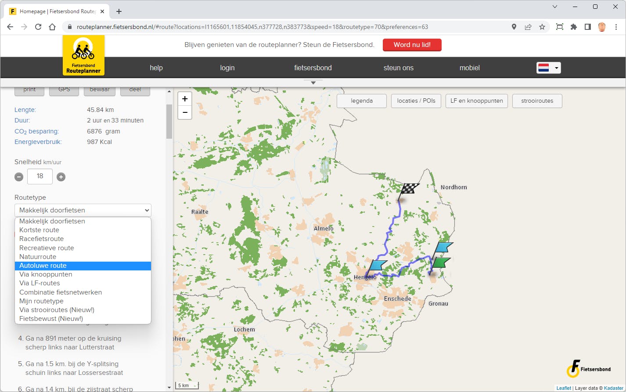Image resolution: width=626 pixels, height=392 pixels.
Task: Open the steun ons menu item
Action: 399,68
